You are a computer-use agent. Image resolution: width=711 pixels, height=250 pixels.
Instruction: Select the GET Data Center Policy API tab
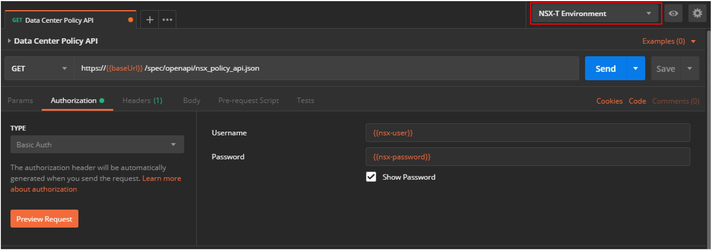71,20
